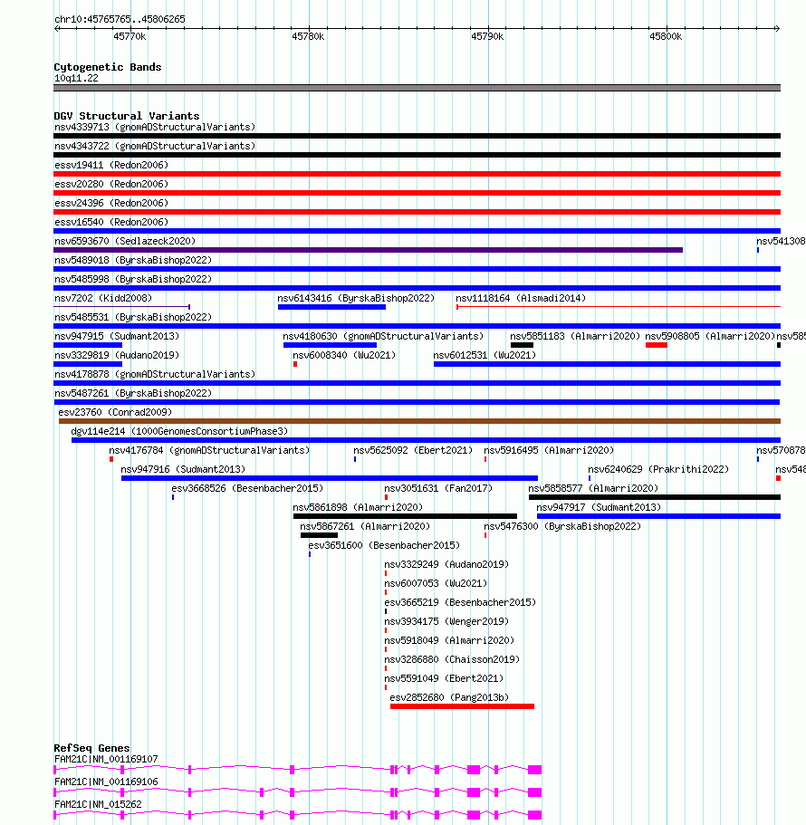Open the nsv5851183 Almarri2020 black bar

coord(522,345)
